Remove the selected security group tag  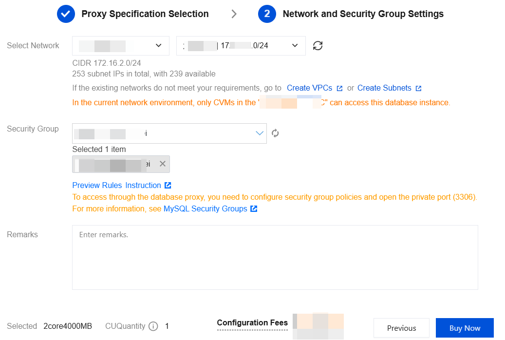(163, 164)
